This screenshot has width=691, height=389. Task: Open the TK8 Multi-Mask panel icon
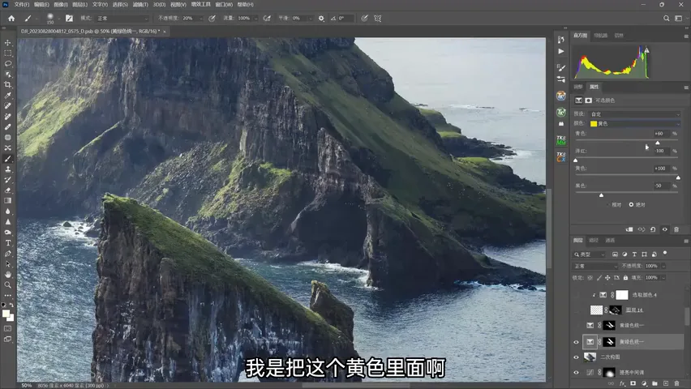[x=561, y=140]
